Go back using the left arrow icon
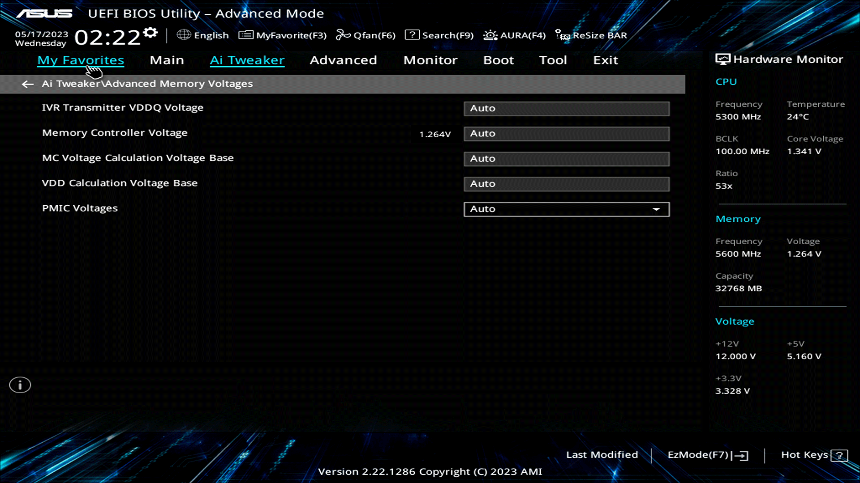860x483 pixels. tap(27, 84)
